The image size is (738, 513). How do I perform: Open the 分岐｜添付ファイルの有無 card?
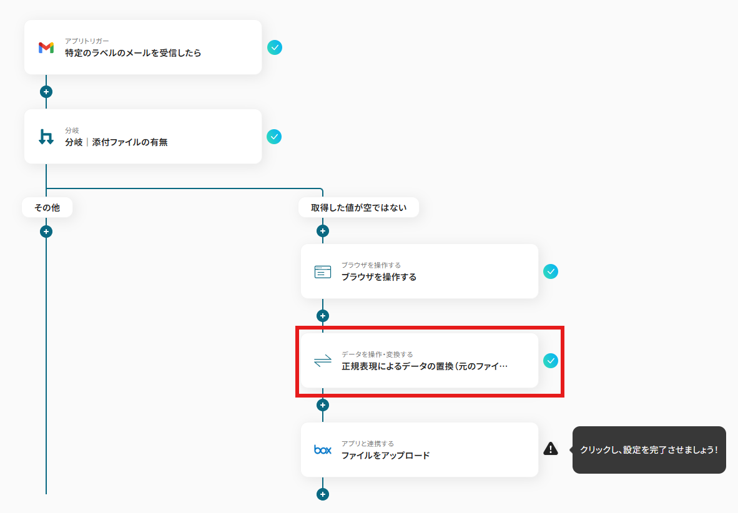pos(143,137)
